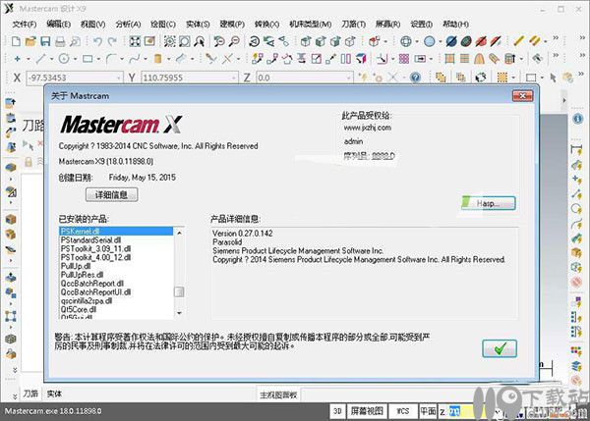This screenshot has width=590, height=421.
Task: Select the rectangle drawing tool
Action: click(x=88, y=59)
